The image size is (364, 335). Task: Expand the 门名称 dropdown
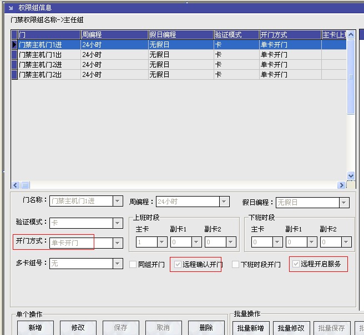point(118,202)
